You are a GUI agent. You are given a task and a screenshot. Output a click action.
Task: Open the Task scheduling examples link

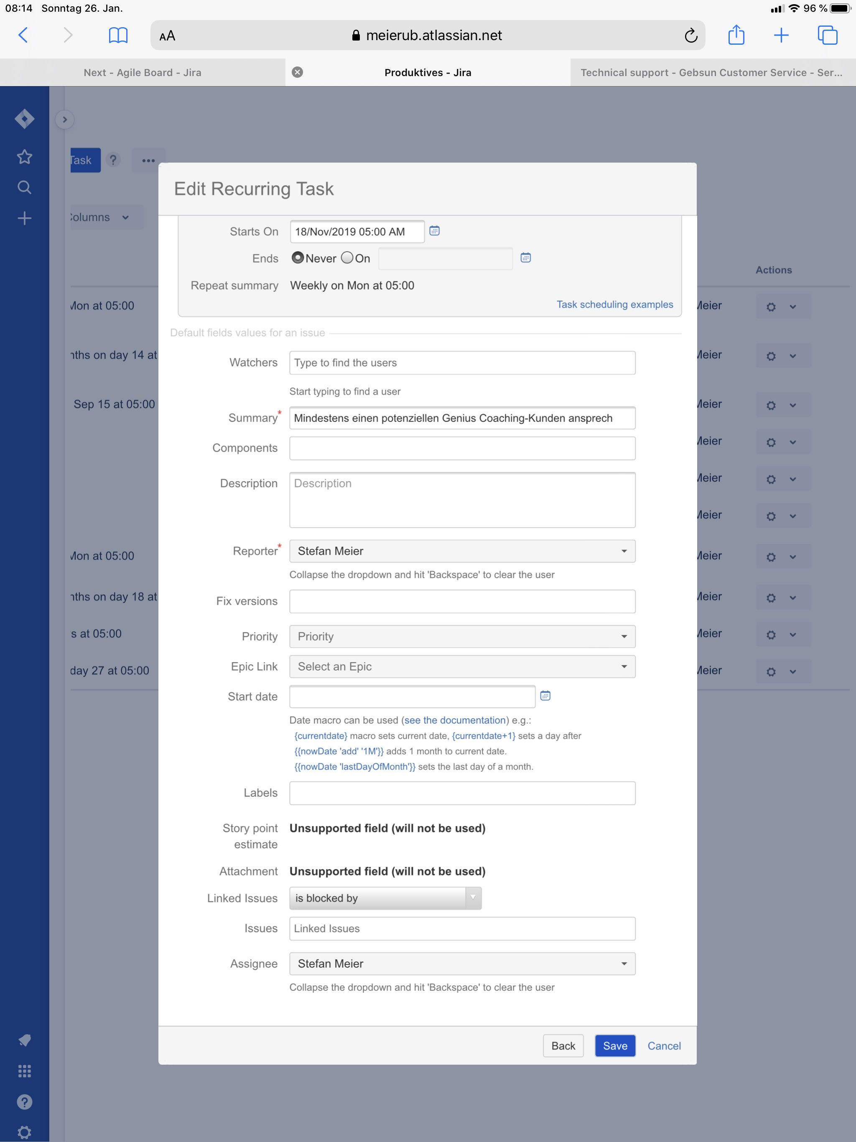coord(615,304)
